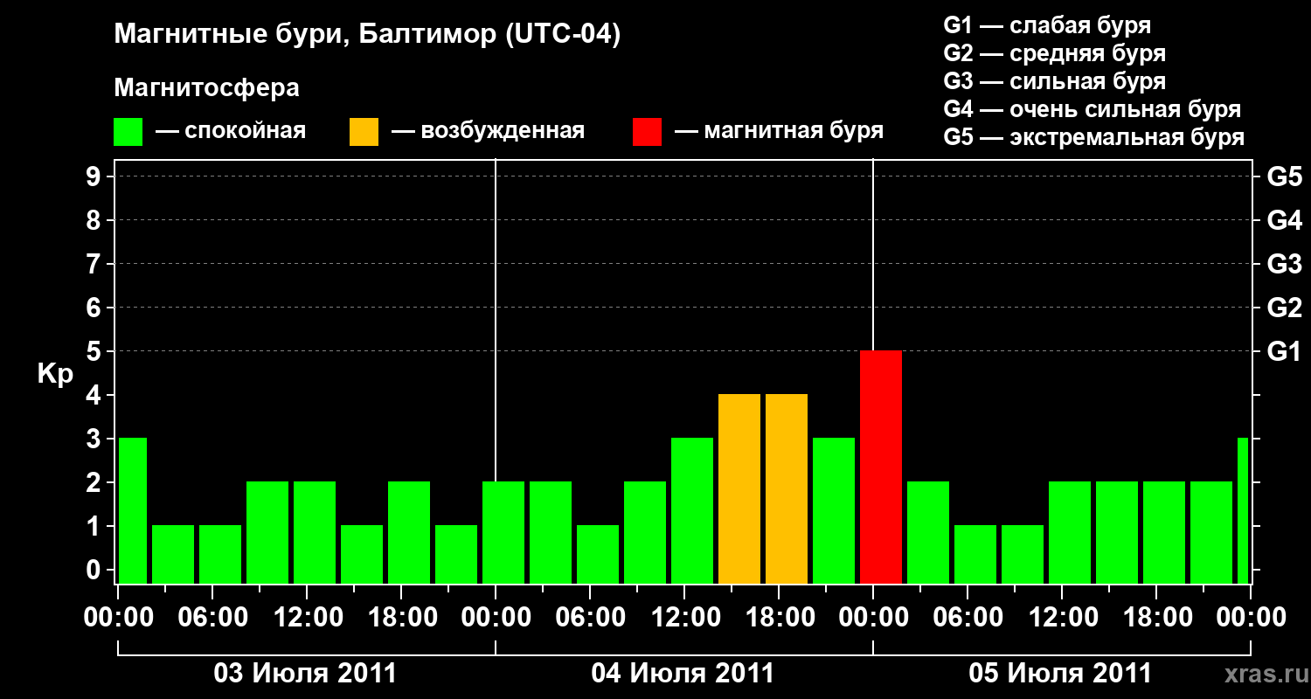Click the 'Магнитосфера' heading
The image size is (1311, 699).
point(207,88)
